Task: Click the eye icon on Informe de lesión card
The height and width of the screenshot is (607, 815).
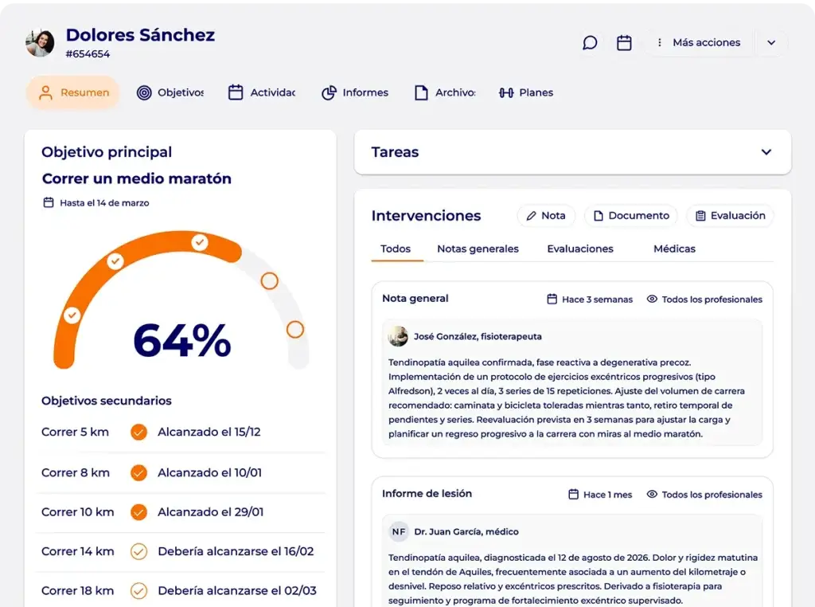Action: [x=652, y=494]
